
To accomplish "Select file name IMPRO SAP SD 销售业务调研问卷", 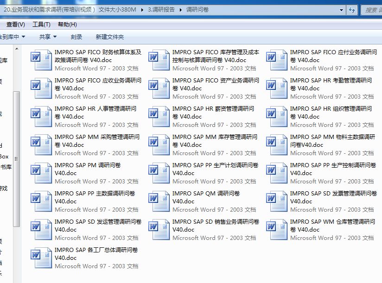I will pos(216,225).
